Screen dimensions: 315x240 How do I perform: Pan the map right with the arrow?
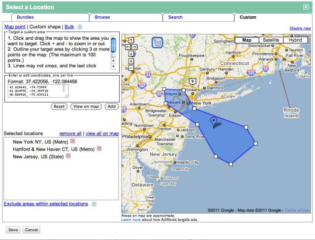coord(134,47)
